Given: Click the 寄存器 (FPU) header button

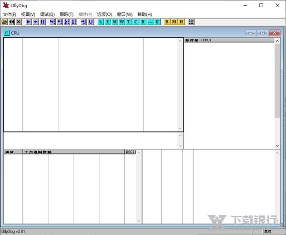Looking at the screenshot, I should pos(229,41).
